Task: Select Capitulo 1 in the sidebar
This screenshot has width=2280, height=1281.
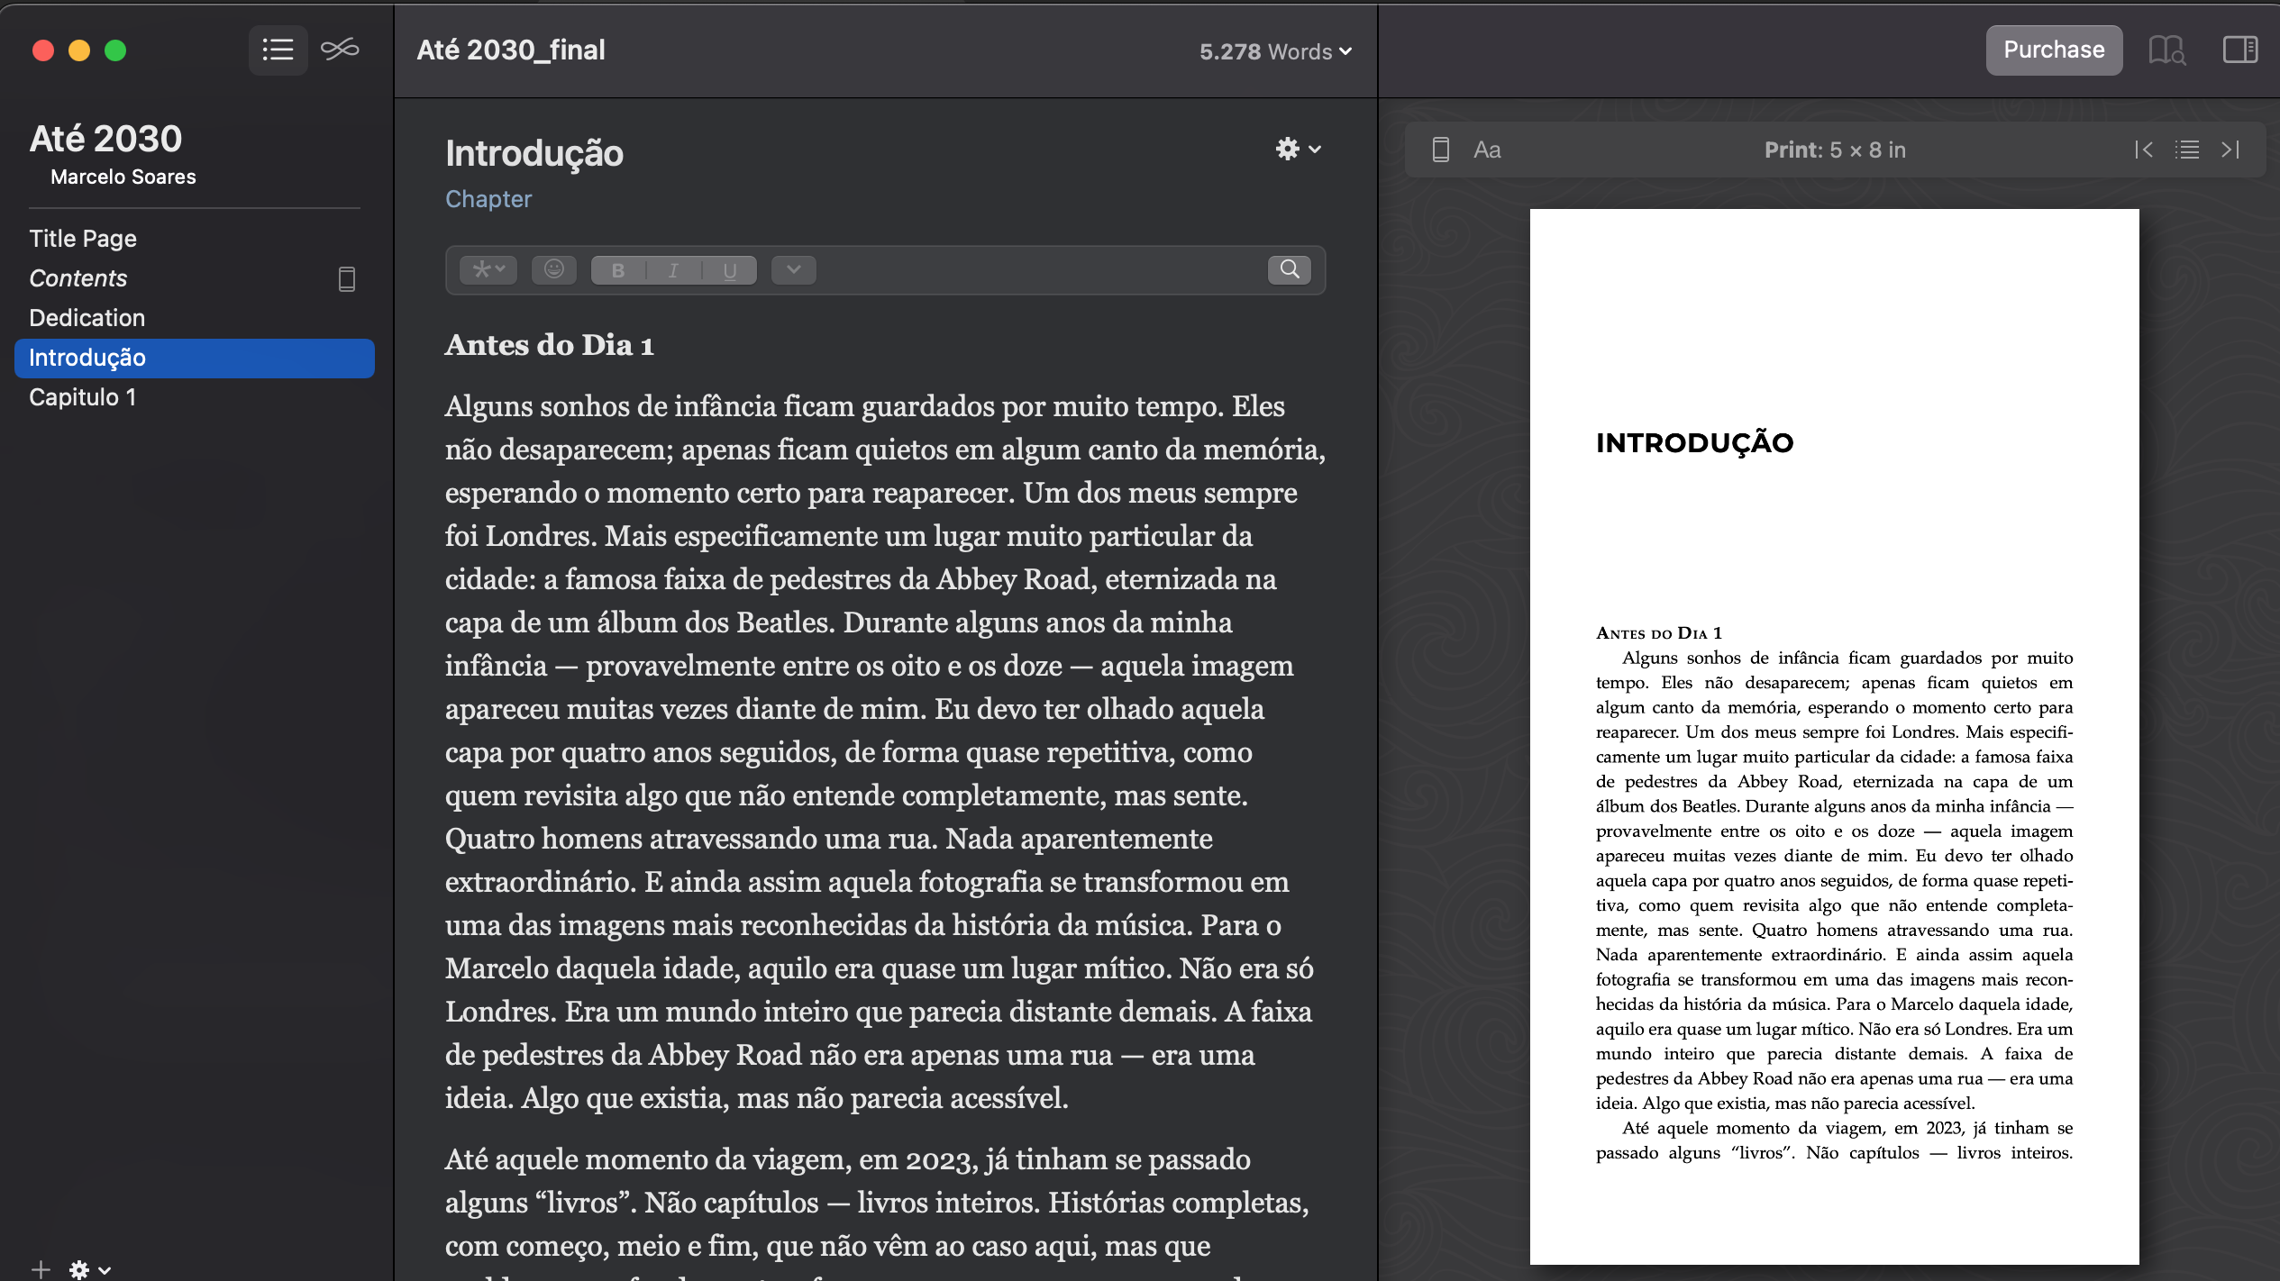Action: [x=83, y=397]
